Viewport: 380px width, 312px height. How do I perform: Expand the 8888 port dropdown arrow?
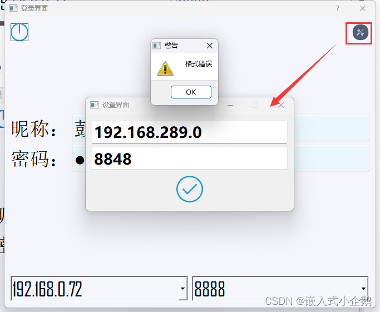click(x=363, y=288)
